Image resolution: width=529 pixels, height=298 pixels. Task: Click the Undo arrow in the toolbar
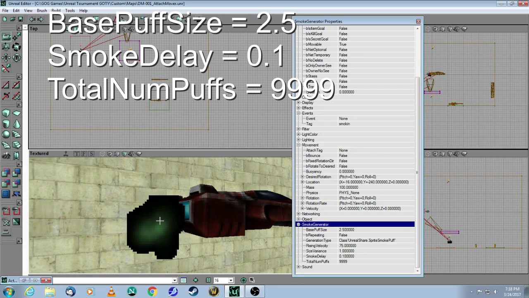[32, 19]
